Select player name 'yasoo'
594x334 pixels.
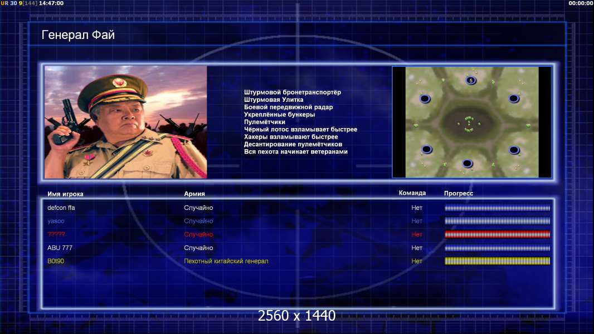[56, 221]
